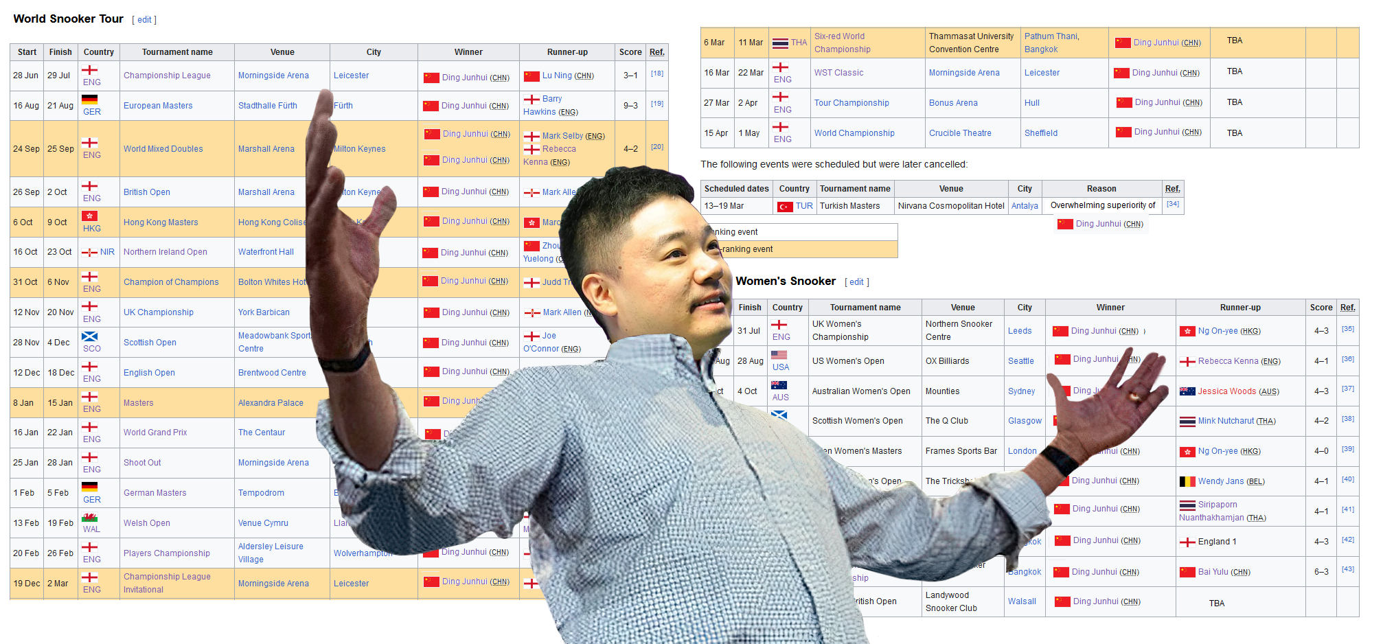Select the Nirvana Cosmopolitan Hotel venue text
The image size is (1383, 644).
tap(951, 206)
